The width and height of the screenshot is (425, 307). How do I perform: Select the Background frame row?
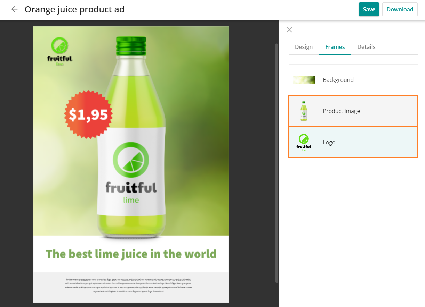353,80
